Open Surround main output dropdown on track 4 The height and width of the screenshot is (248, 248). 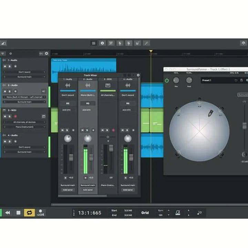[x=24, y=152]
